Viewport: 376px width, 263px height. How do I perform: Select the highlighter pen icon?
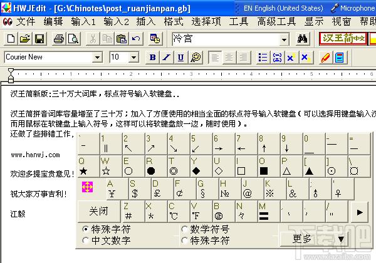point(325,58)
